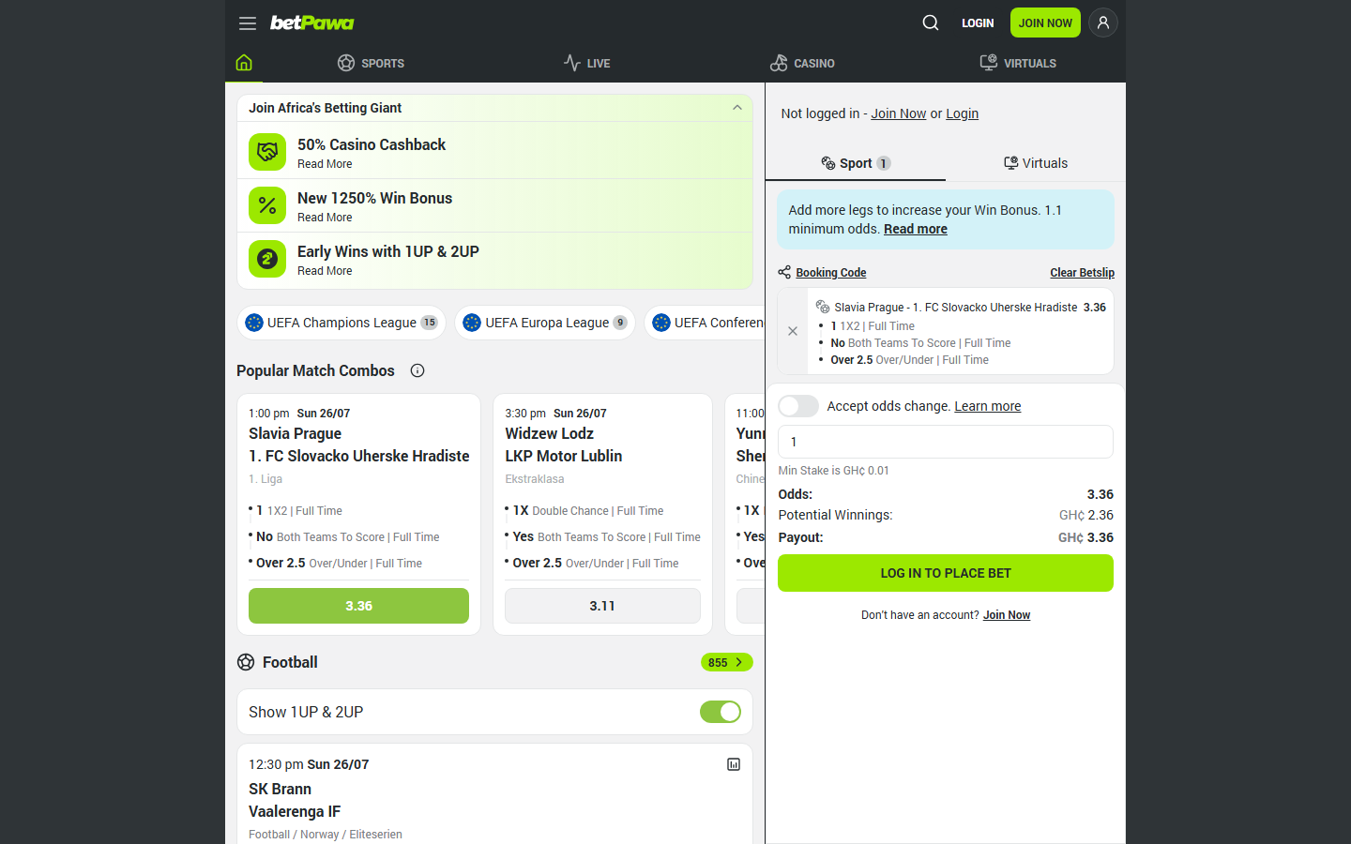This screenshot has height=844, width=1351.
Task: Click the Booking Code share icon
Action: pos(784,272)
